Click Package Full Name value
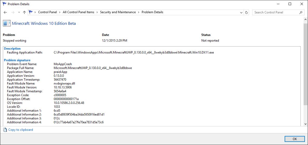The image size is (308, 145). point(93,68)
